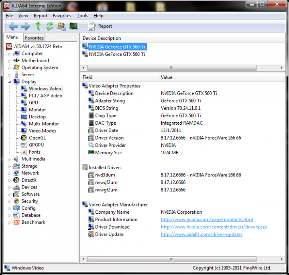Click the Report button in the toolbar
The width and height of the screenshot is (289, 275).
[x=100, y=26]
